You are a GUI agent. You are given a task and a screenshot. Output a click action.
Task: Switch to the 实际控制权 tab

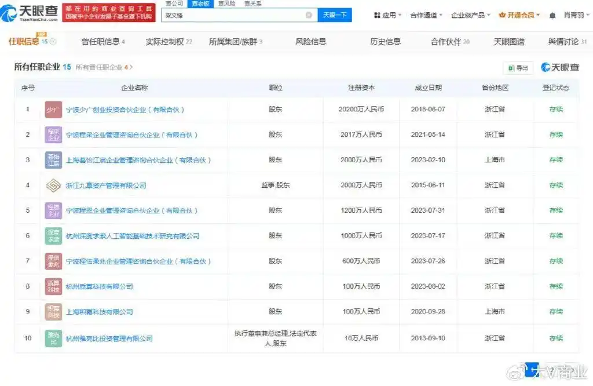pyautogui.click(x=169, y=42)
